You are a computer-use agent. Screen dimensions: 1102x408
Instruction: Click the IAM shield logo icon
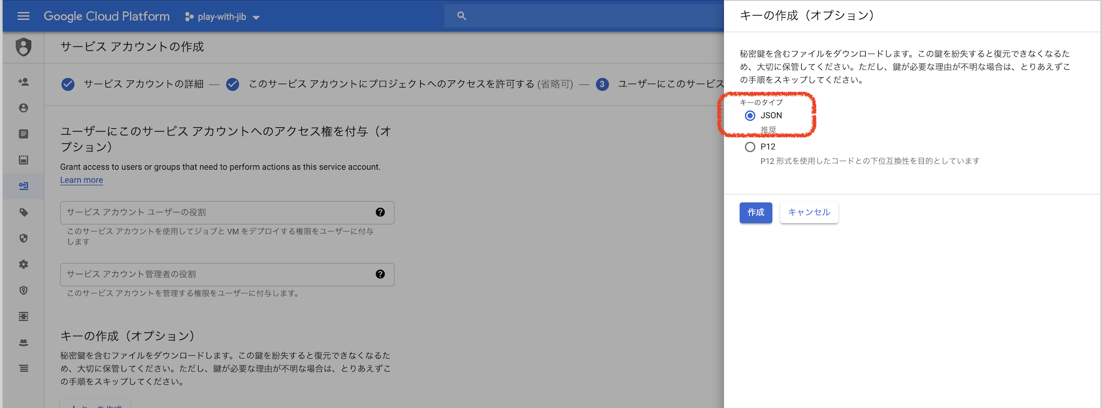(x=23, y=47)
